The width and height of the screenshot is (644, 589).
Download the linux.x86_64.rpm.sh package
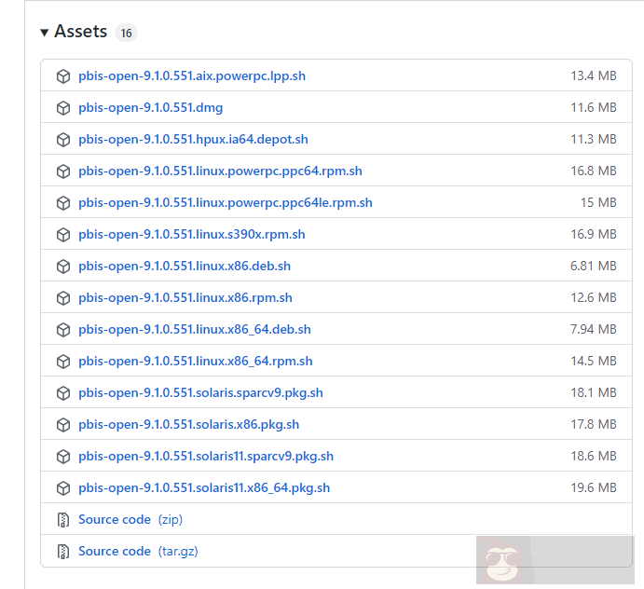coord(196,361)
